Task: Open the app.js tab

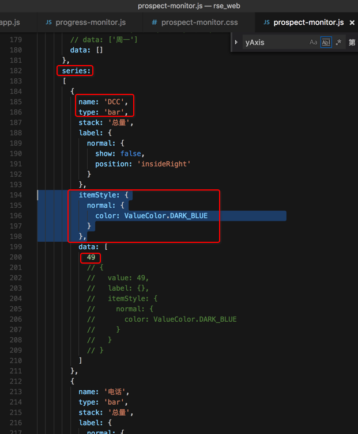Action: 10,22
